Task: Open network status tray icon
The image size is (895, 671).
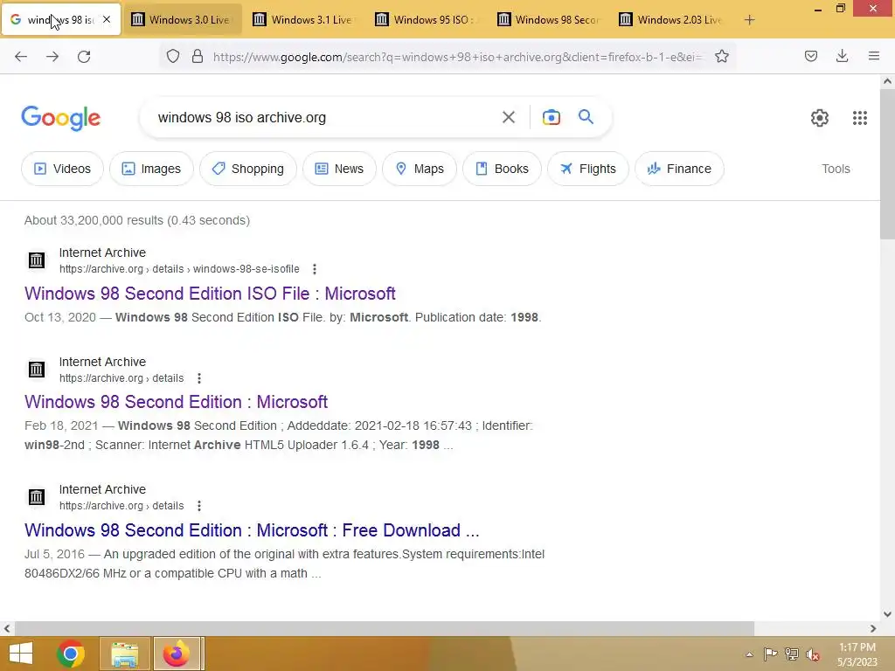Action: click(792, 654)
